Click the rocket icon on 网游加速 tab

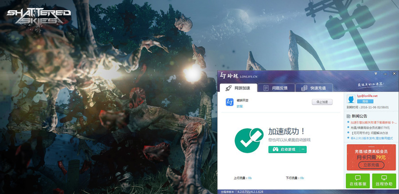228,88
